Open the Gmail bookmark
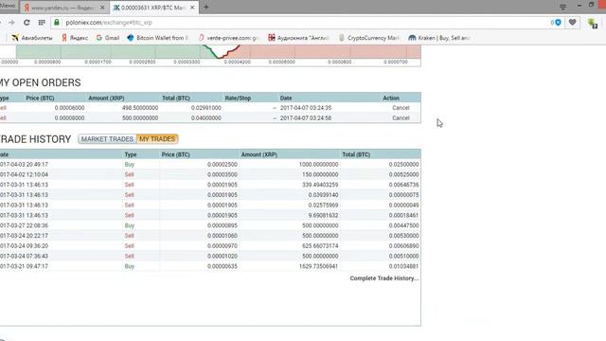 pos(108,38)
